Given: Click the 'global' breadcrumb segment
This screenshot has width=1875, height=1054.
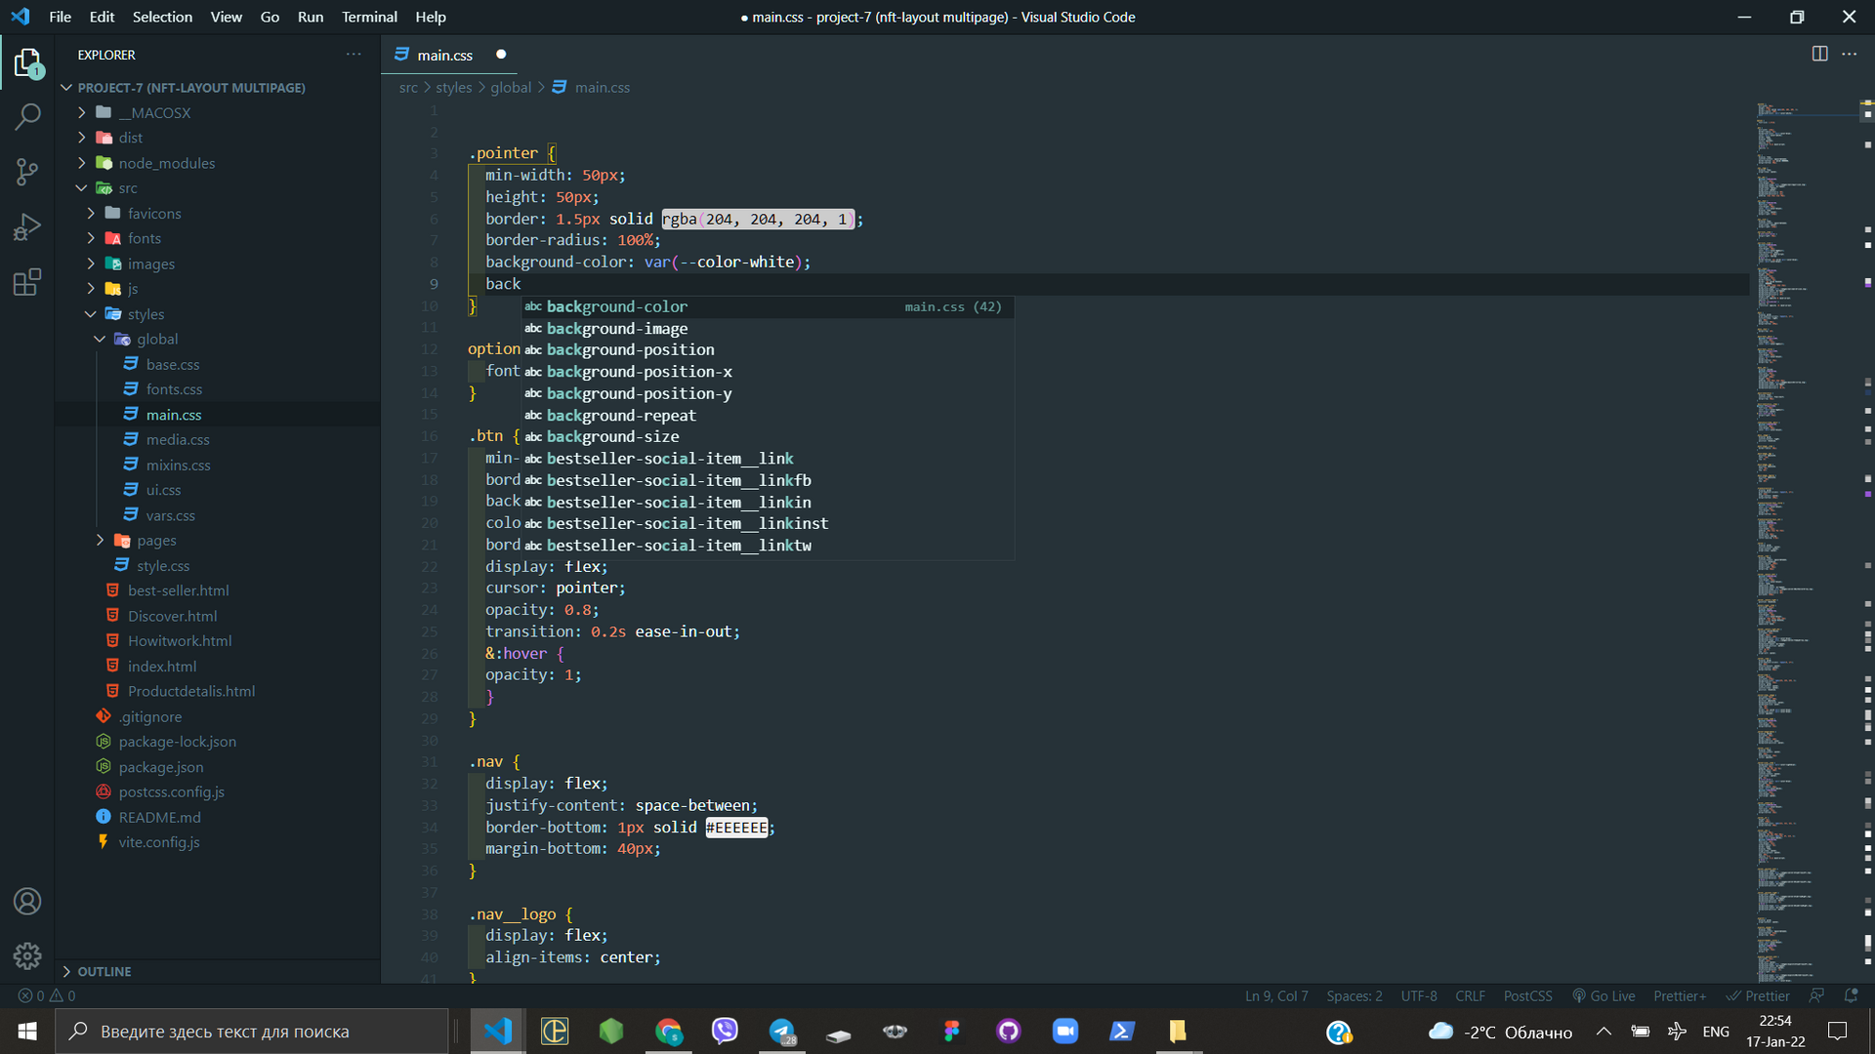Looking at the screenshot, I should tap(511, 87).
